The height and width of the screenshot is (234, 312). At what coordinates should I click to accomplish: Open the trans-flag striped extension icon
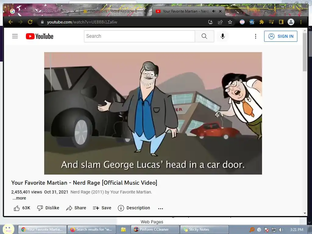click(242, 22)
